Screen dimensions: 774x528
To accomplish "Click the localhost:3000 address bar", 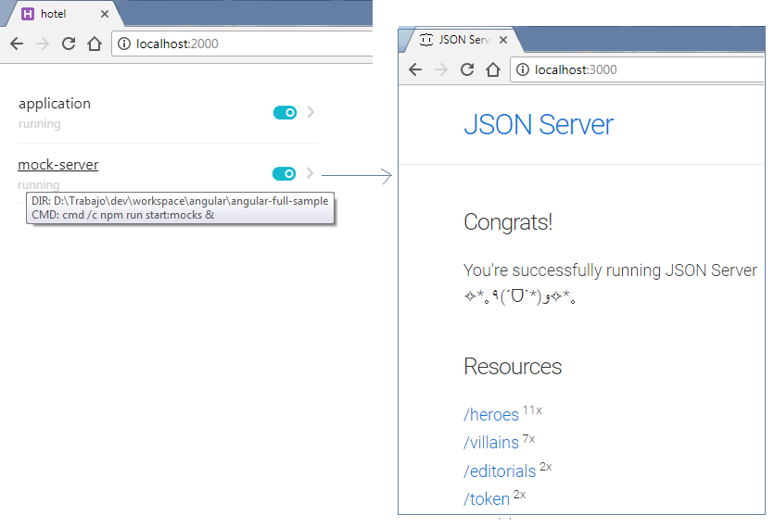I will 637,69.
